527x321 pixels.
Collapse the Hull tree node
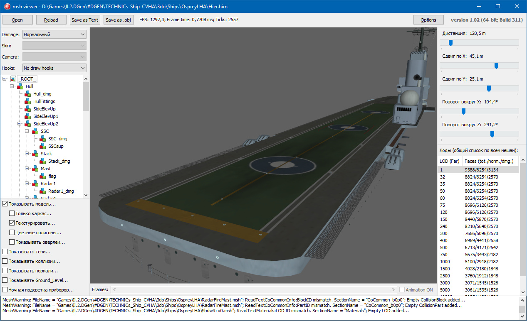pyautogui.click(x=12, y=86)
